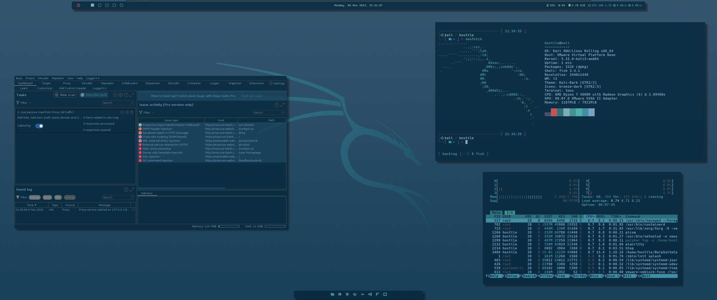The height and width of the screenshot is (300, 717).
Task: Open the Project menu
Action: 30,78
